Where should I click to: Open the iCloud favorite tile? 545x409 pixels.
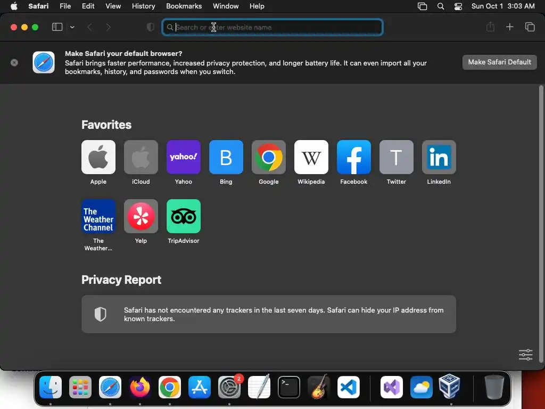[x=141, y=157]
